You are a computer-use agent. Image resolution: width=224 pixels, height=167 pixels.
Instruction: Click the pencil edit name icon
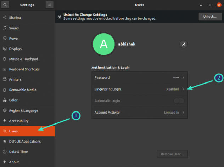[x=184, y=44]
